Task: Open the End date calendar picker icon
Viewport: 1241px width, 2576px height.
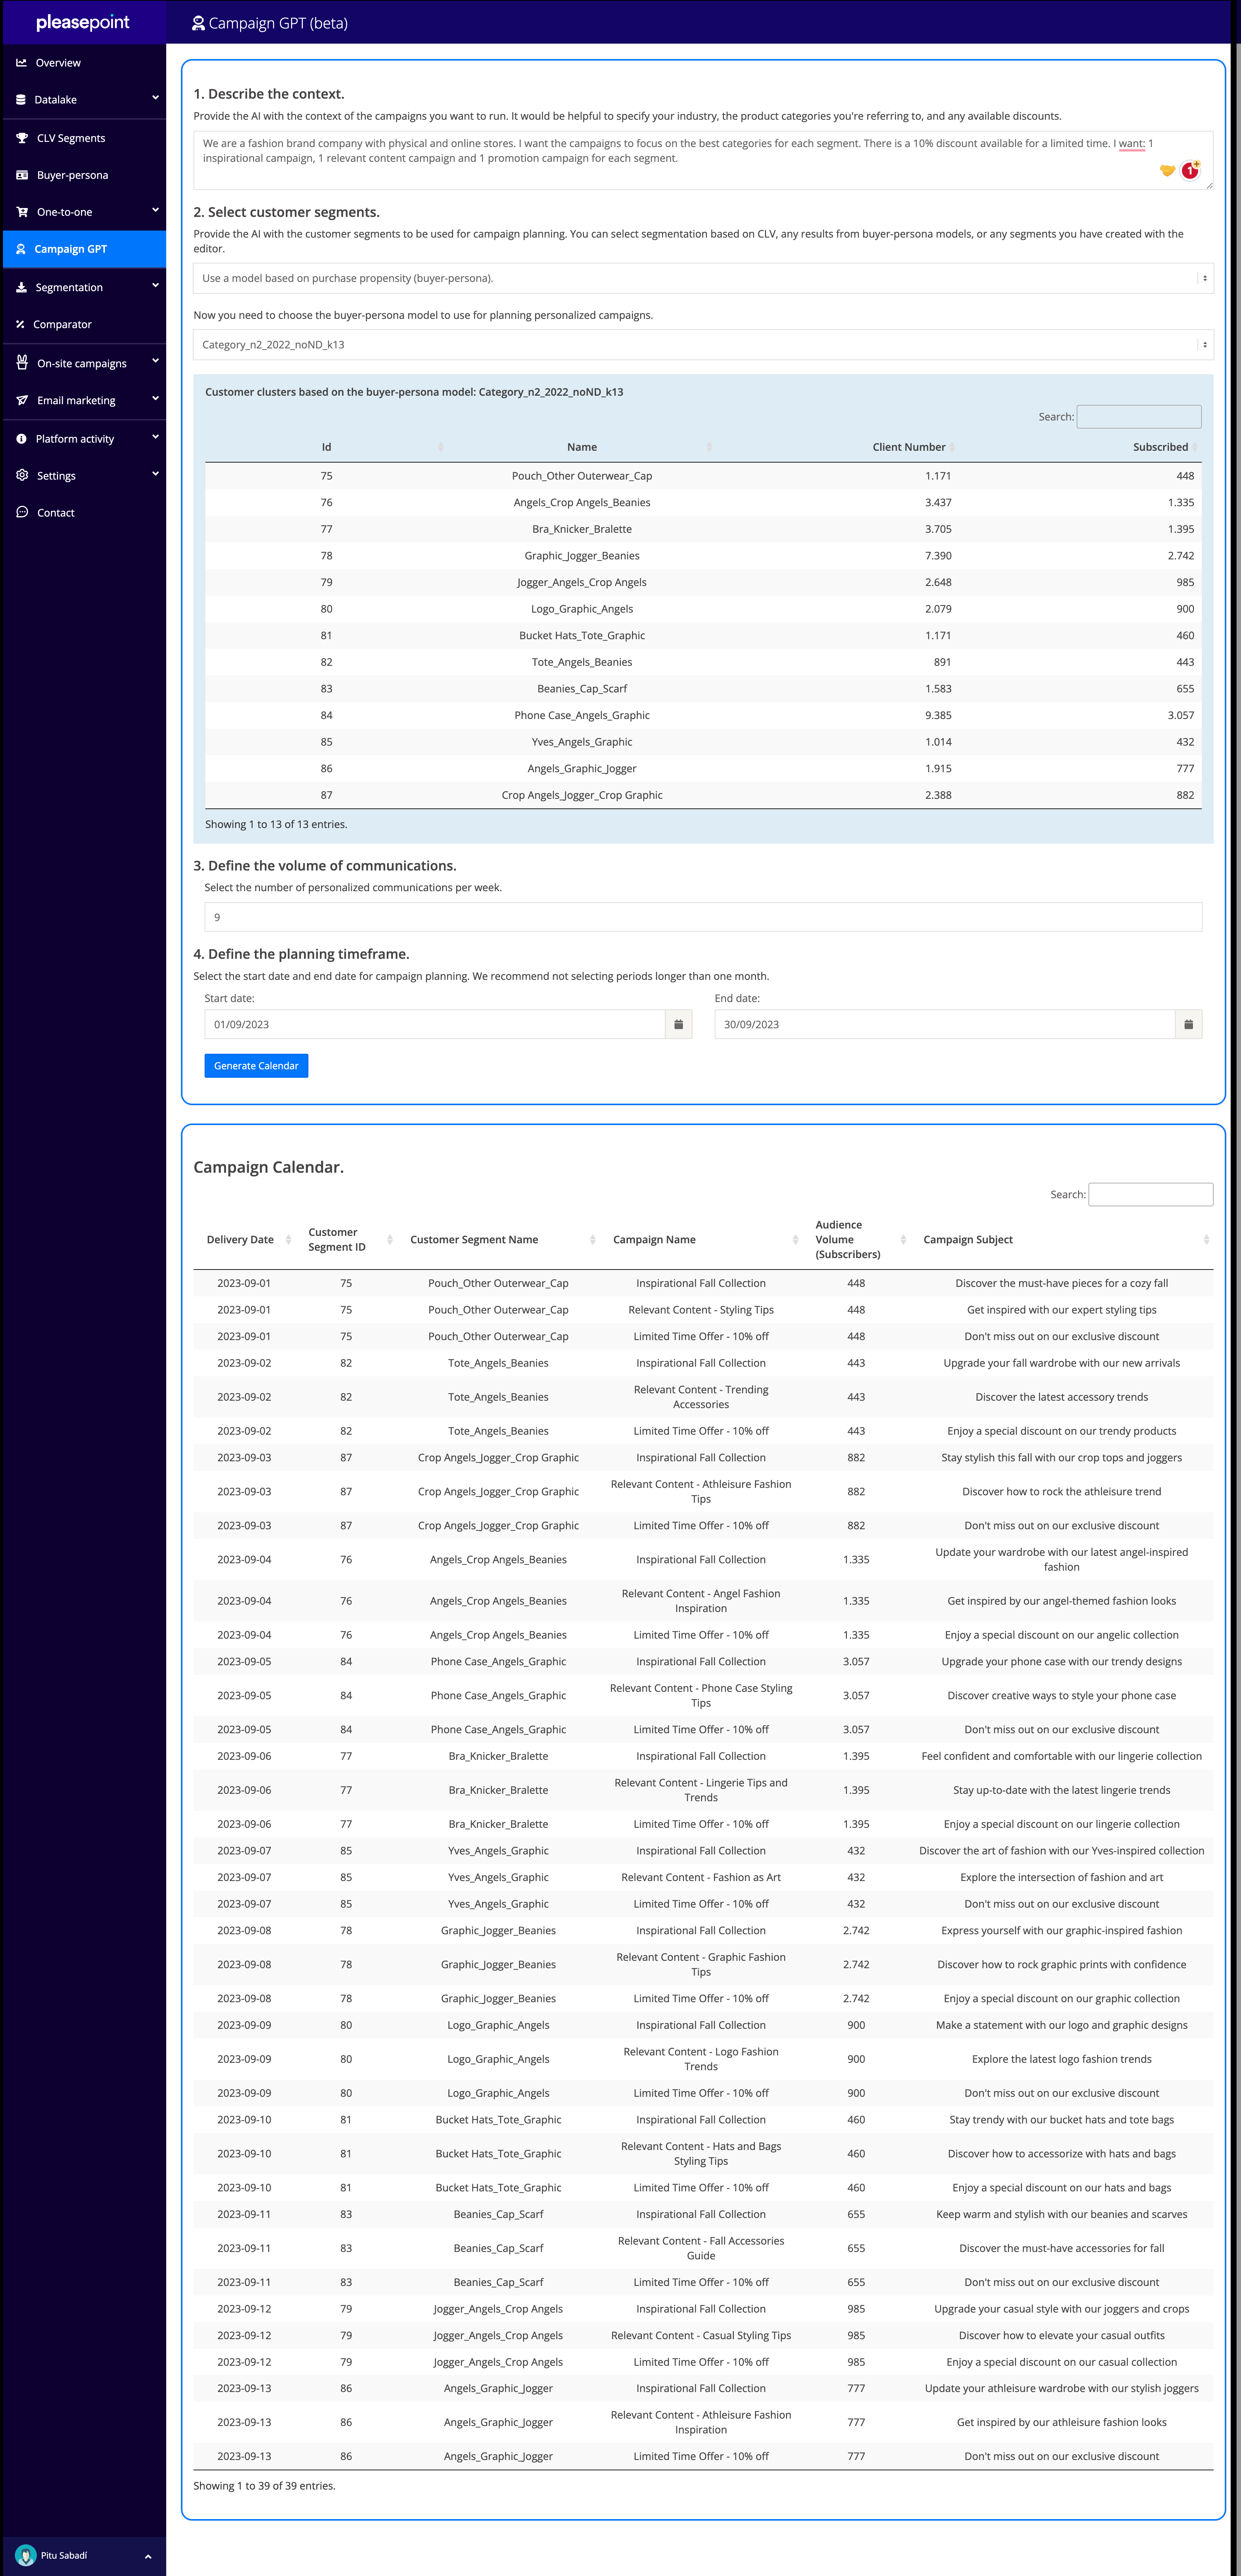Action: tap(1188, 1024)
